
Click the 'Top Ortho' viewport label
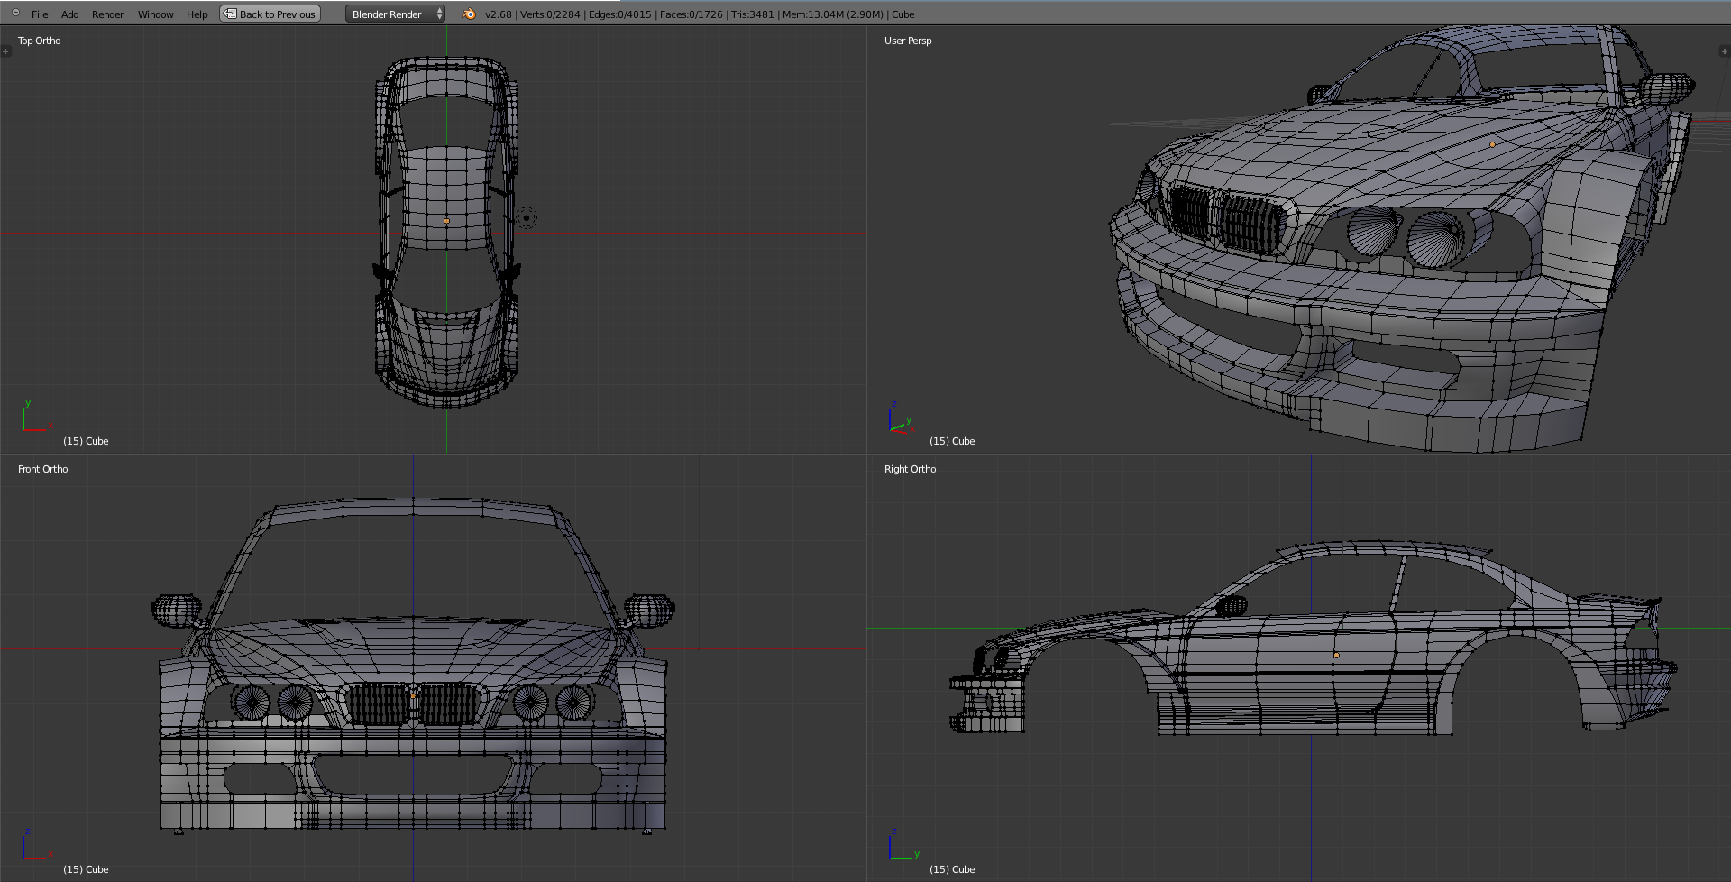pos(40,41)
